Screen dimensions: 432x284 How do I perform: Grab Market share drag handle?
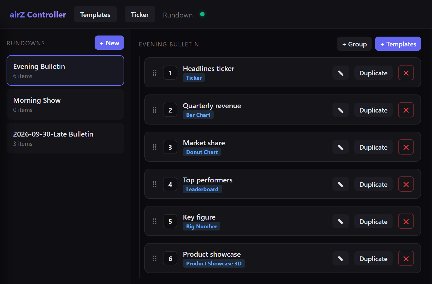[154, 147]
